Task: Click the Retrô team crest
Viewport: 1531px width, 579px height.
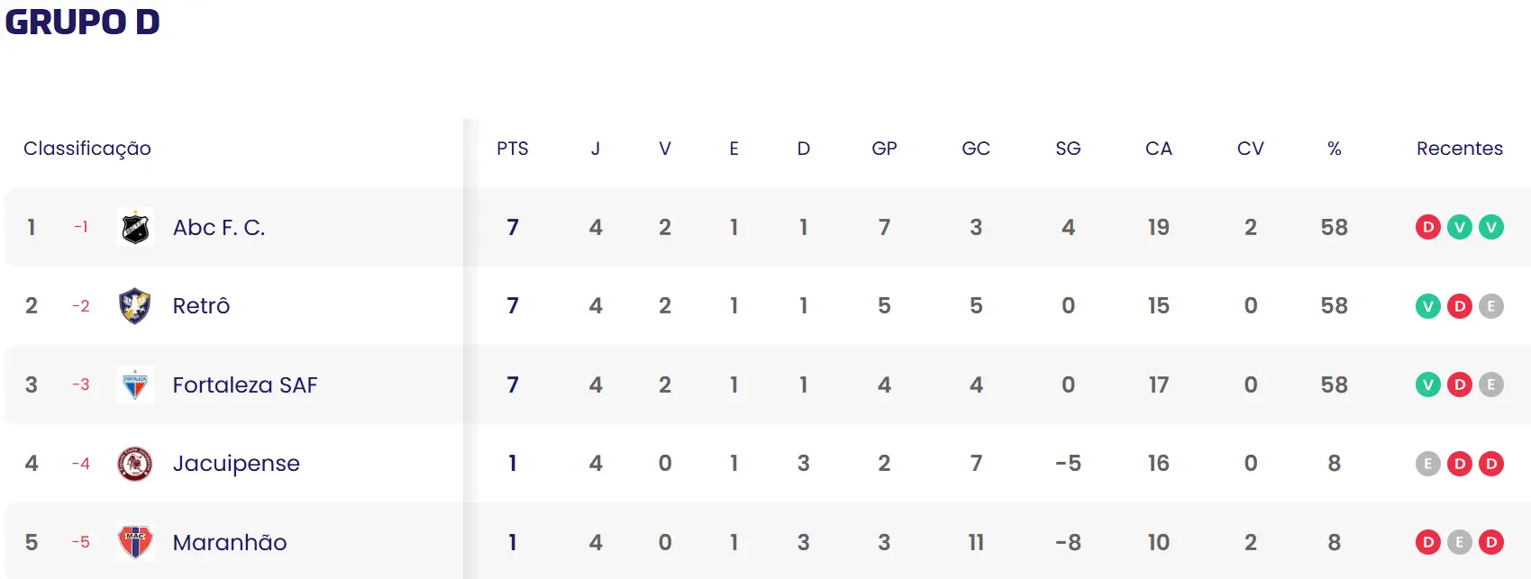Action: click(x=135, y=306)
